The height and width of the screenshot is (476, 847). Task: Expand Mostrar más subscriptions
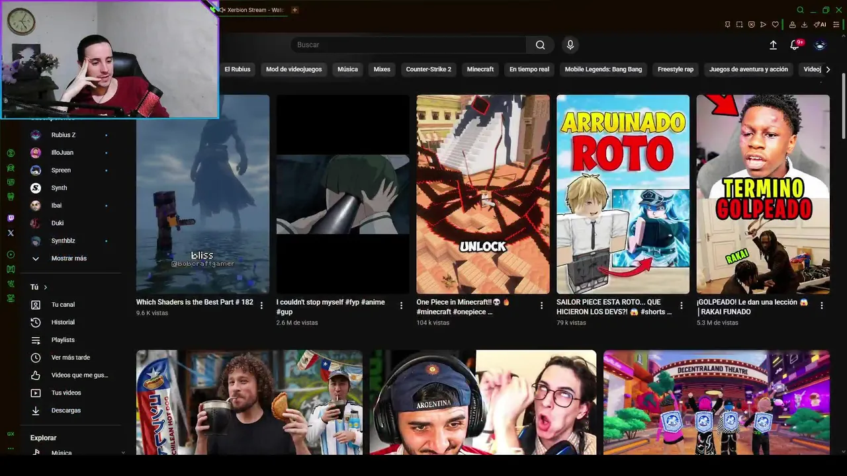pyautogui.click(x=71, y=258)
